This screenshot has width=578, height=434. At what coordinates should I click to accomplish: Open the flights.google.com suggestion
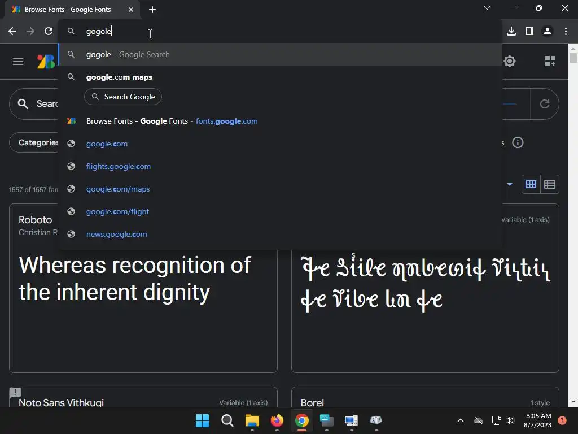(x=280, y=167)
